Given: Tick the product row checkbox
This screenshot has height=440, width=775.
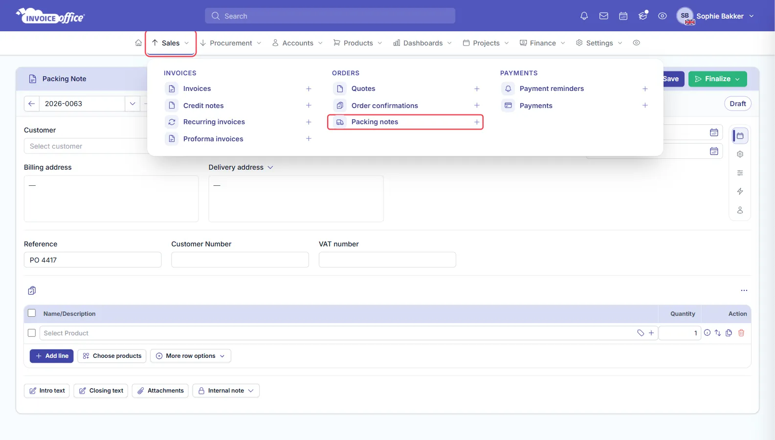Looking at the screenshot, I should [32, 333].
